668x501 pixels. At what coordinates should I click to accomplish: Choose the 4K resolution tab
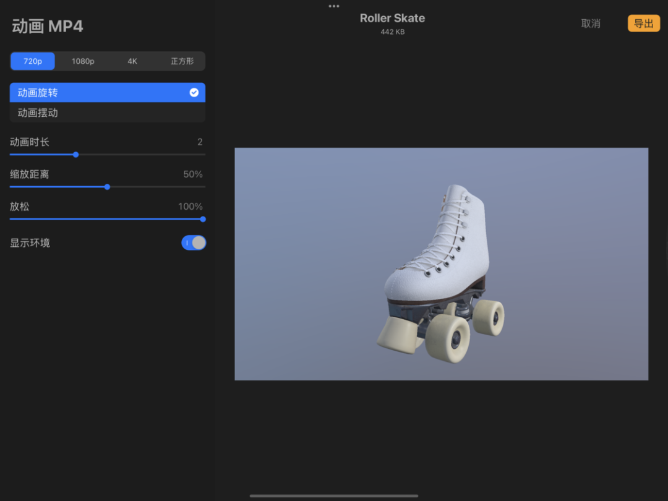click(132, 61)
